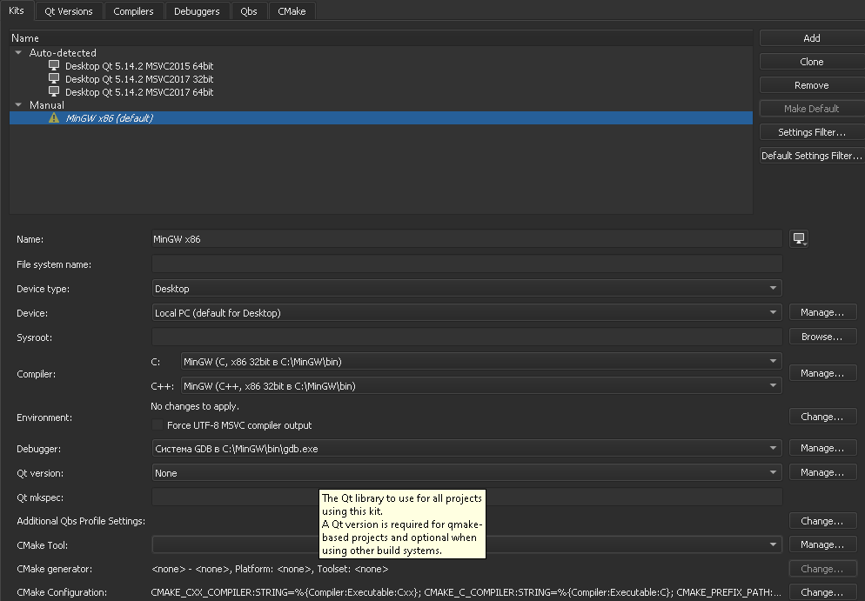Switch to the CMake tab

point(292,11)
